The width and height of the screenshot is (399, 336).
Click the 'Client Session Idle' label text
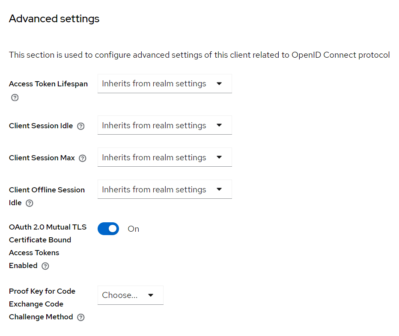point(41,126)
